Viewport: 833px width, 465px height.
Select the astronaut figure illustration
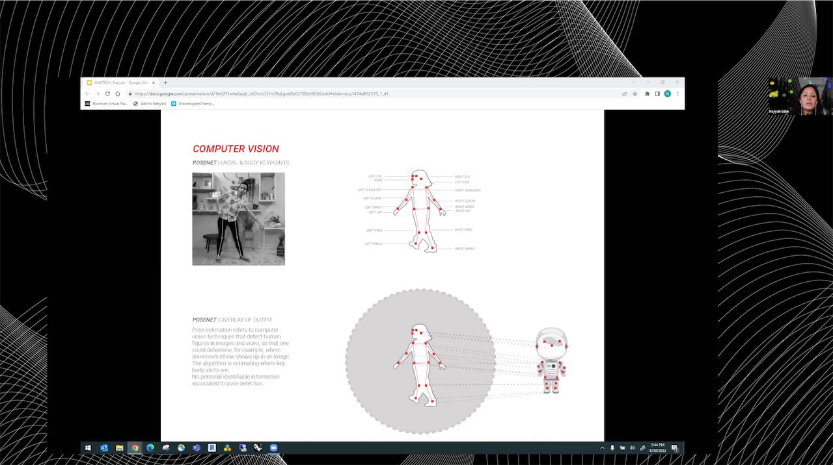coord(552,360)
